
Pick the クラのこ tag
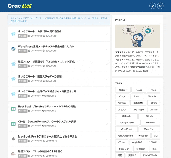(x=153, y=142)
